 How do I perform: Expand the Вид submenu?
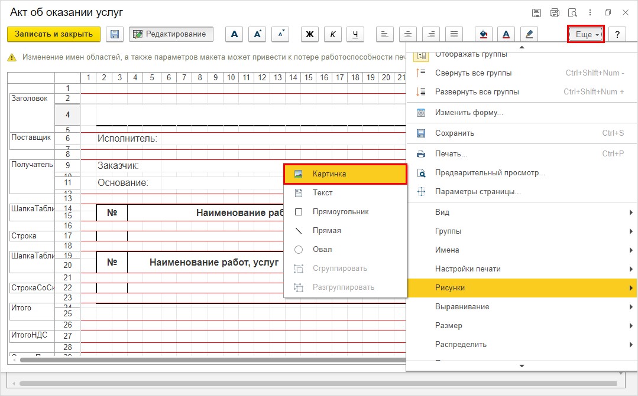click(x=522, y=212)
